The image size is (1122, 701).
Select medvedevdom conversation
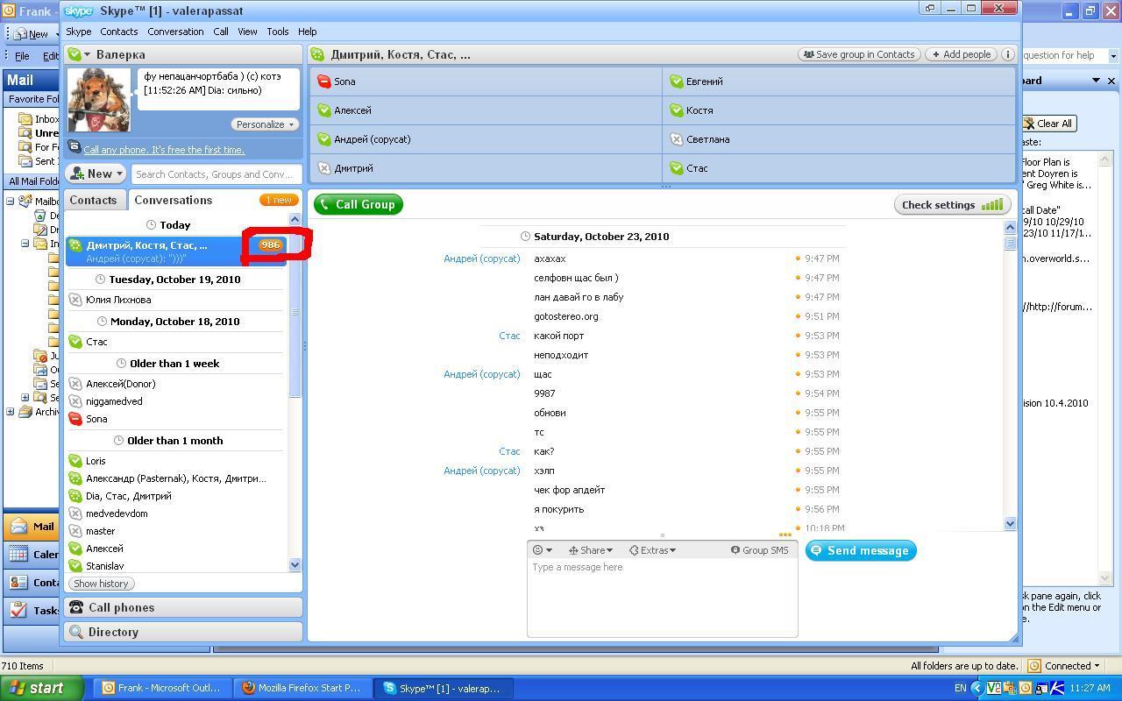click(175, 513)
